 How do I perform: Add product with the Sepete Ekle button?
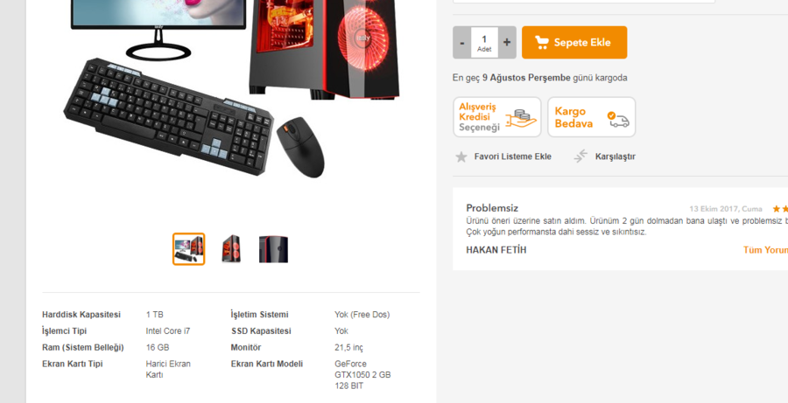tap(574, 43)
